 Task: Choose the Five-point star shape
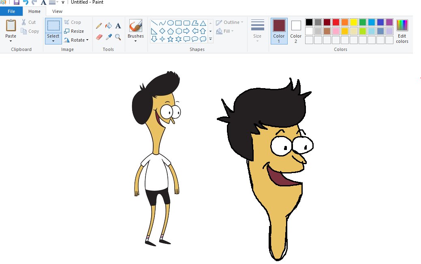(x=171, y=39)
